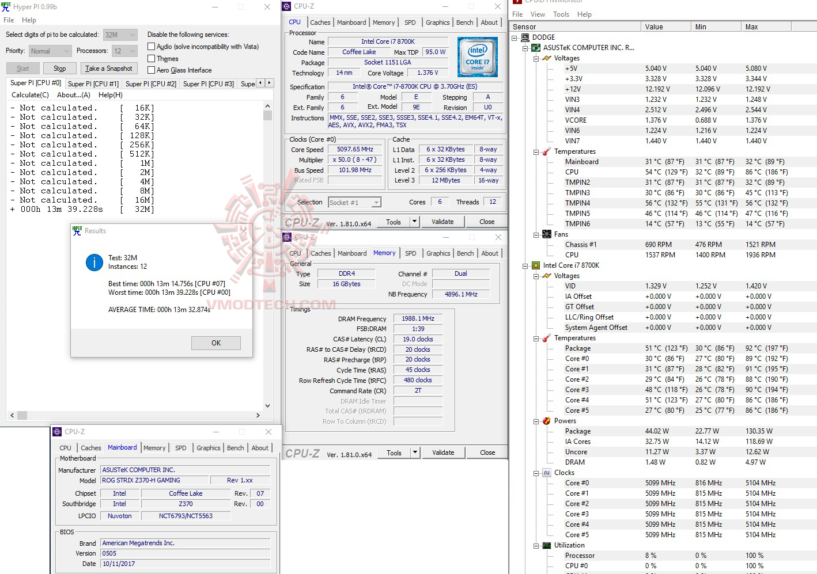The width and height of the screenshot is (817, 574).
Task: Click the Intel Core i7 8700K chip icon
Action: pyautogui.click(x=536, y=265)
